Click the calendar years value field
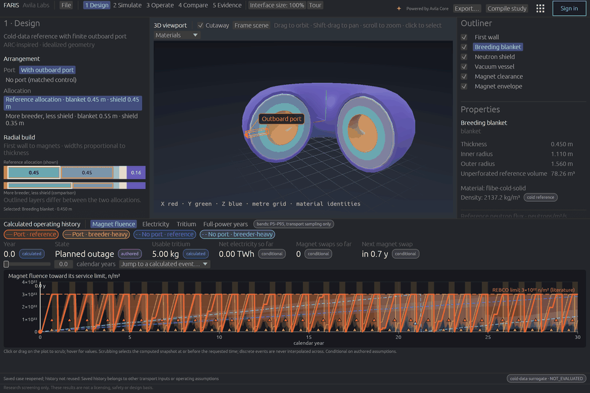The width and height of the screenshot is (590, 393). coord(63,264)
